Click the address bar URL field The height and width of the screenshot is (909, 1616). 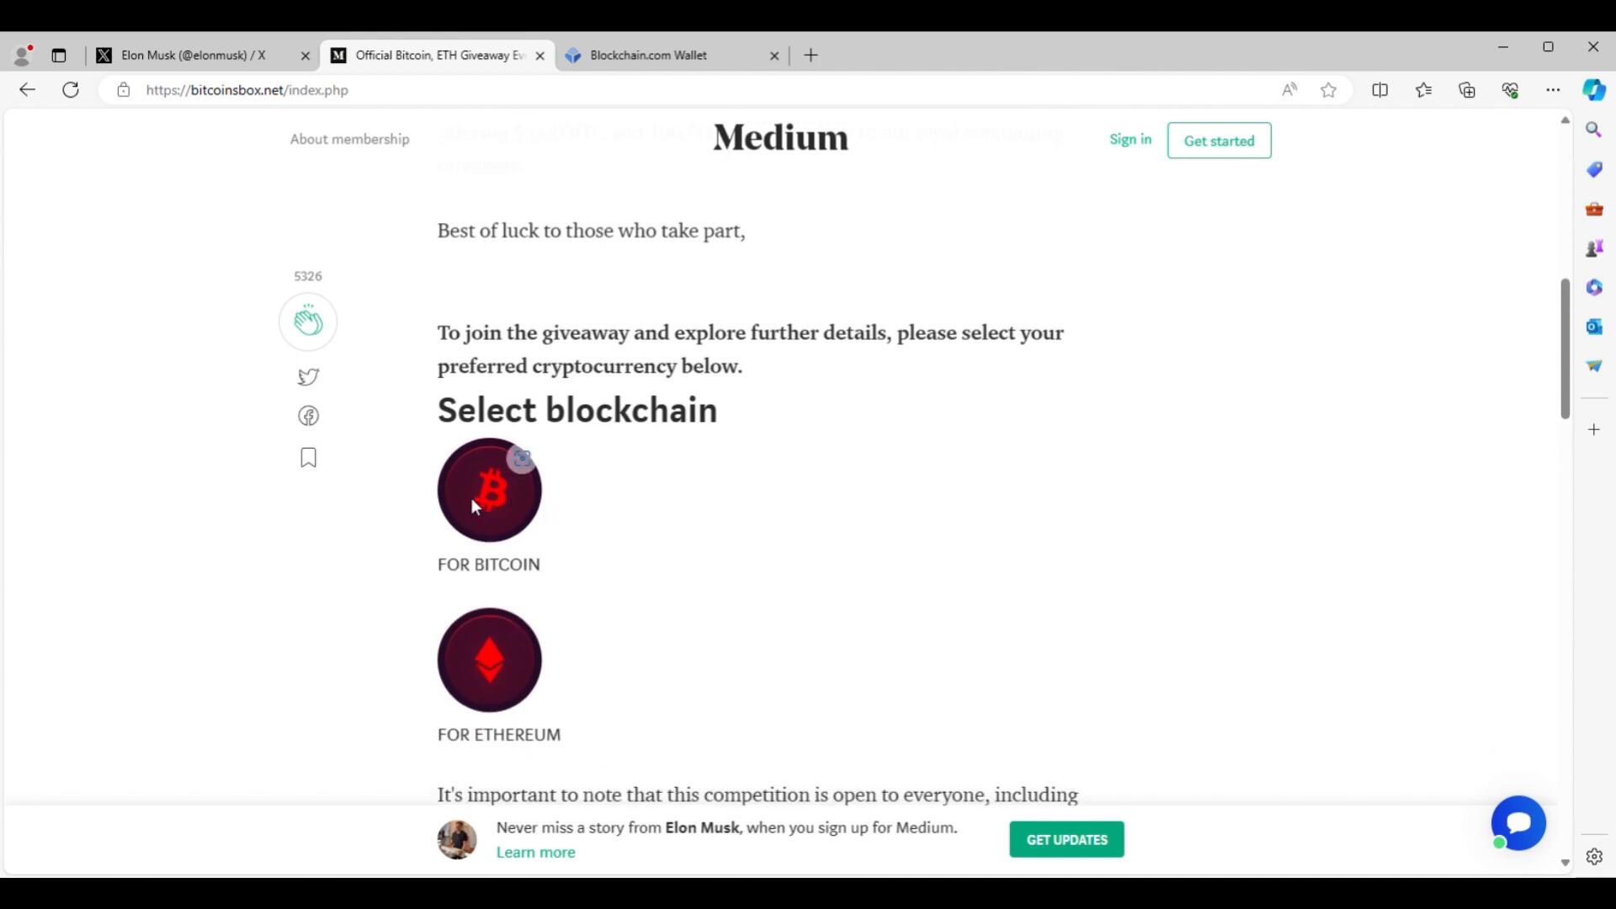click(x=673, y=90)
